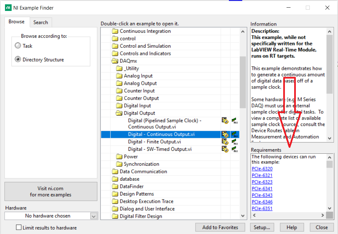
Task: Open the PCIe-6343 device link
Action: click(x=262, y=196)
